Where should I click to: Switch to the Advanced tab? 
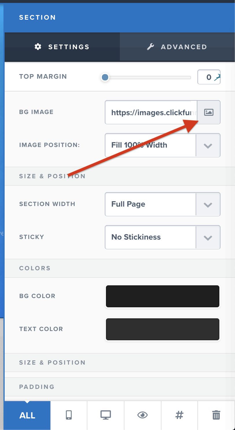[177, 47]
